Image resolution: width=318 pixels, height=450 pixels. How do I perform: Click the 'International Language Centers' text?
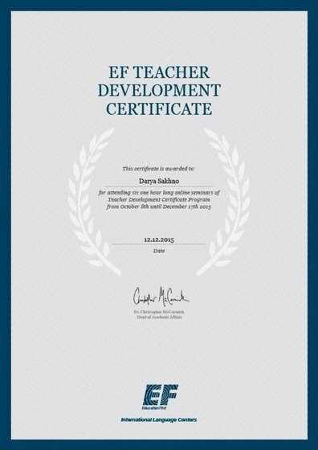click(x=159, y=419)
